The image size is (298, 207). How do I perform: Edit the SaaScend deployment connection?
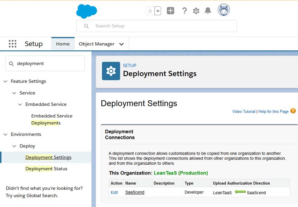point(114,192)
